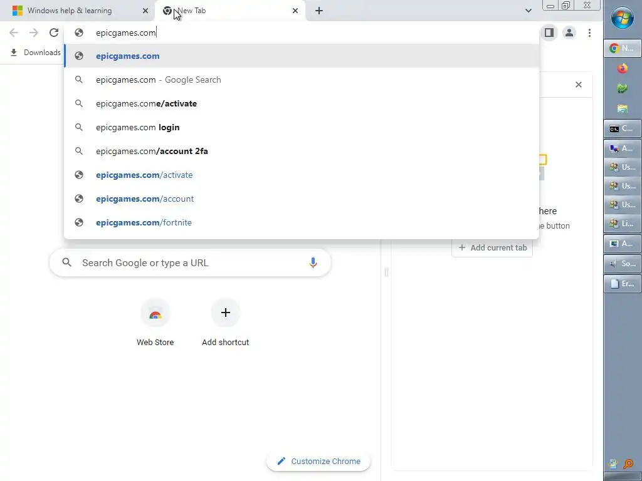Switch to the 'Li...' taskbar button
Screen dimensions: 642x481
(x=622, y=224)
